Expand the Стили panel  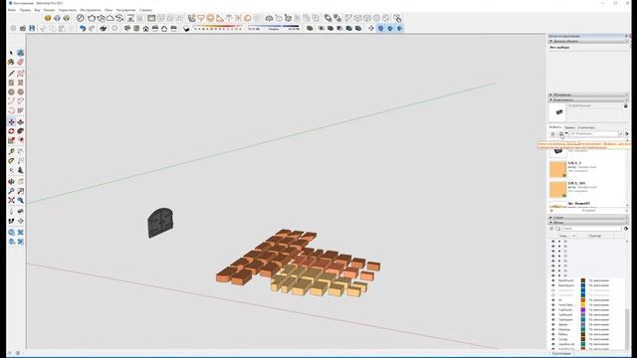pos(588,218)
